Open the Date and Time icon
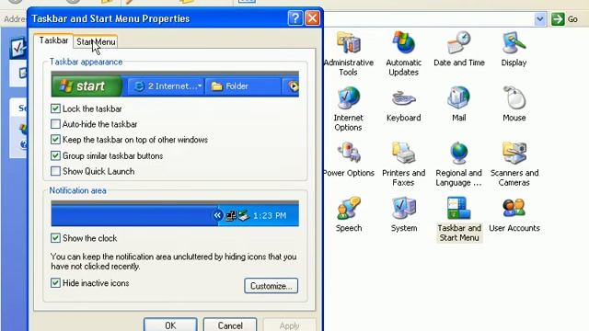This screenshot has width=589, height=331. [x=458, y=42]
